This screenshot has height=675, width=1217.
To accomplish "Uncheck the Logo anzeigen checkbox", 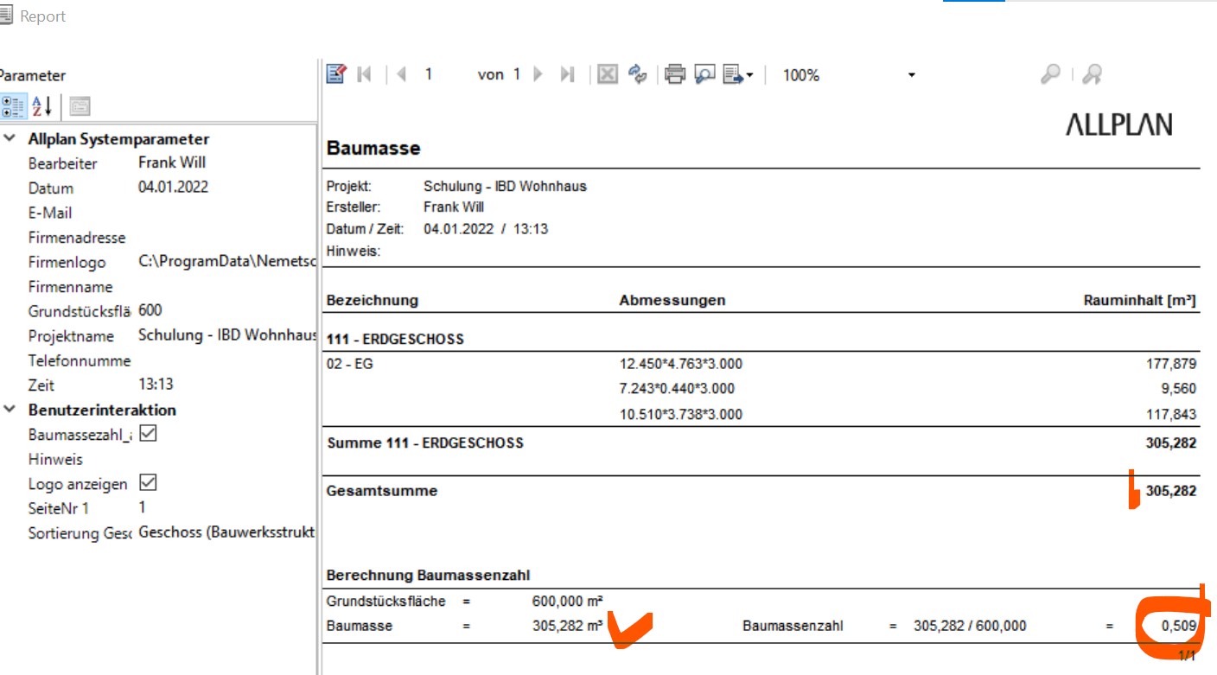I will pos(148,483).
